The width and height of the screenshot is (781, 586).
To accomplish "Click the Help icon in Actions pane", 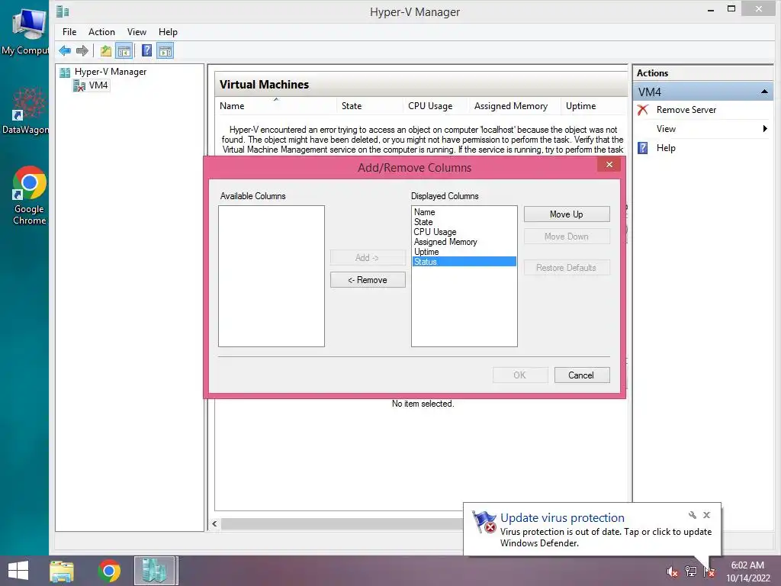I will coord(643,148).
